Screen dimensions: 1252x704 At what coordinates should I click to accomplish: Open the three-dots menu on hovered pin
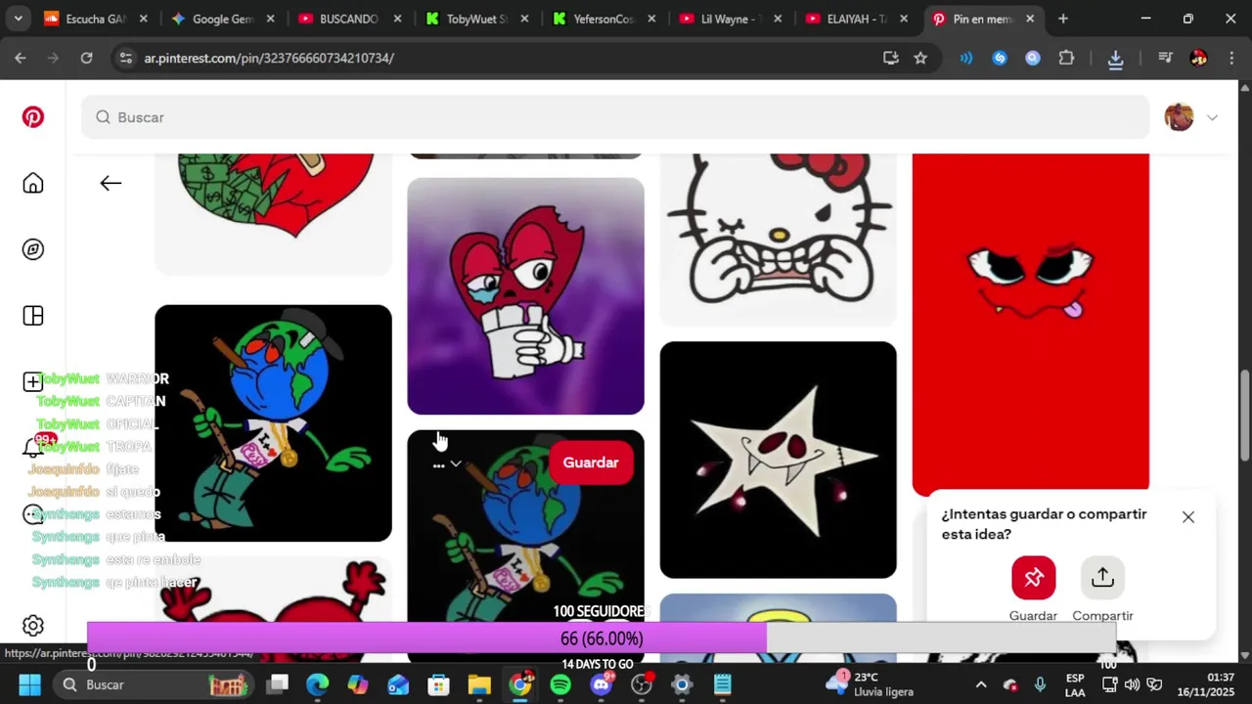(438, 464)
